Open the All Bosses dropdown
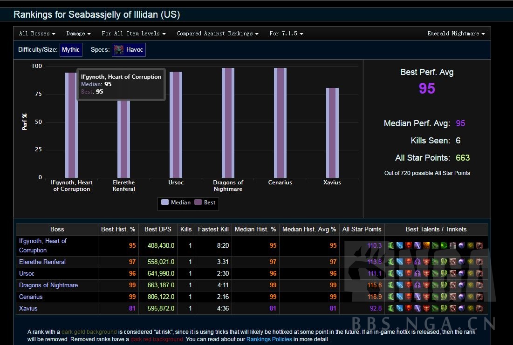 click(37, 34)
